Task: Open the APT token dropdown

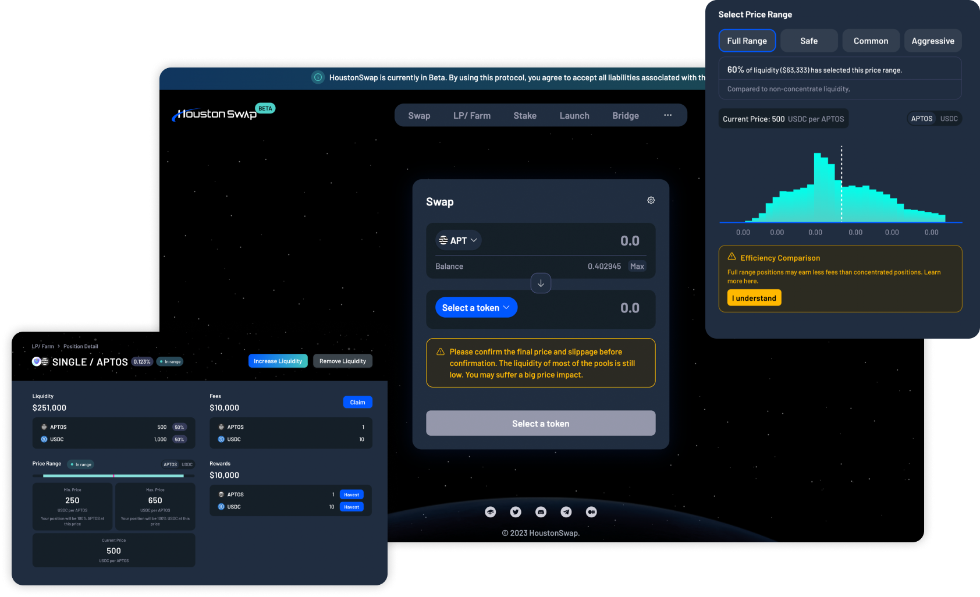Action: click(x=458, y=240)
